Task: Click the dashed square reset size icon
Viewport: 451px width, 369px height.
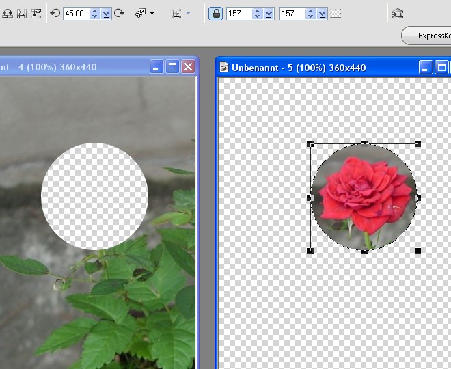Action: pyautogui.click(x=336, y=14)
